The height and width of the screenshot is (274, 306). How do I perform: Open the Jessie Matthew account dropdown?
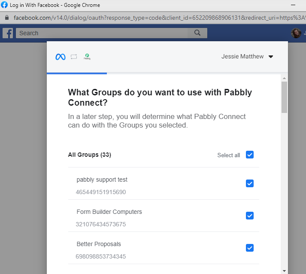click(x=247, y=56)
